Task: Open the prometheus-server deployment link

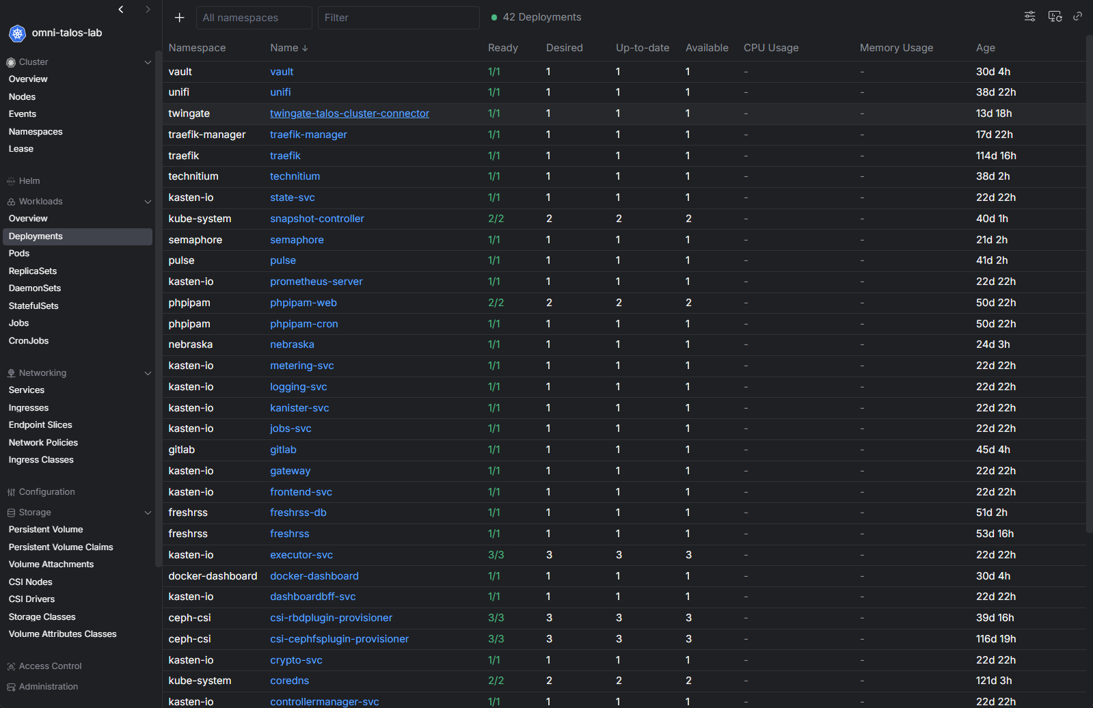Action: (316, 282)
